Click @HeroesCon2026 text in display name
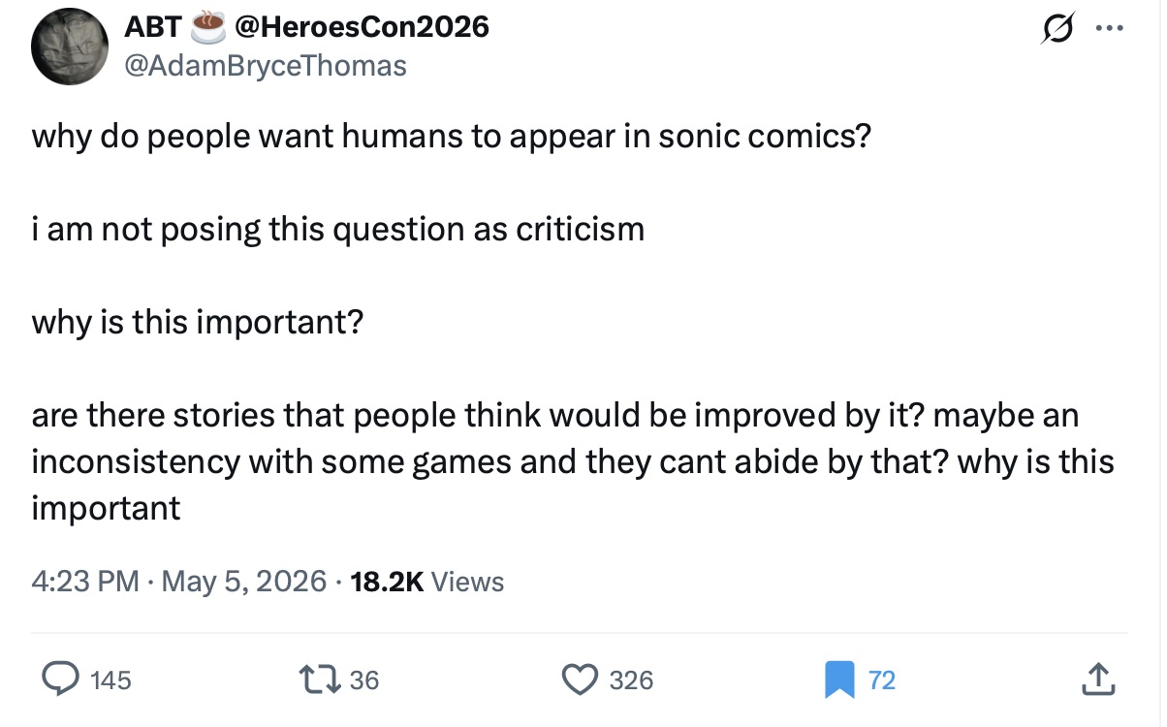Image resolution: width=1167 pixels, height=727 pixels. point(358,27)
